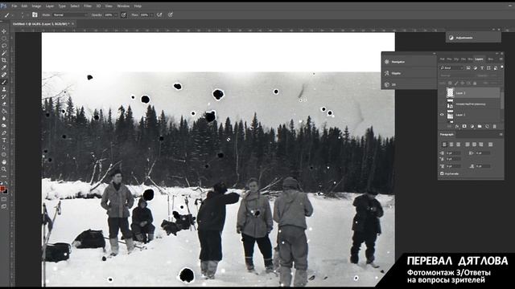Filter layers by pixel layers icon
The image size is (515, 289).
click(x=468, y=67)
